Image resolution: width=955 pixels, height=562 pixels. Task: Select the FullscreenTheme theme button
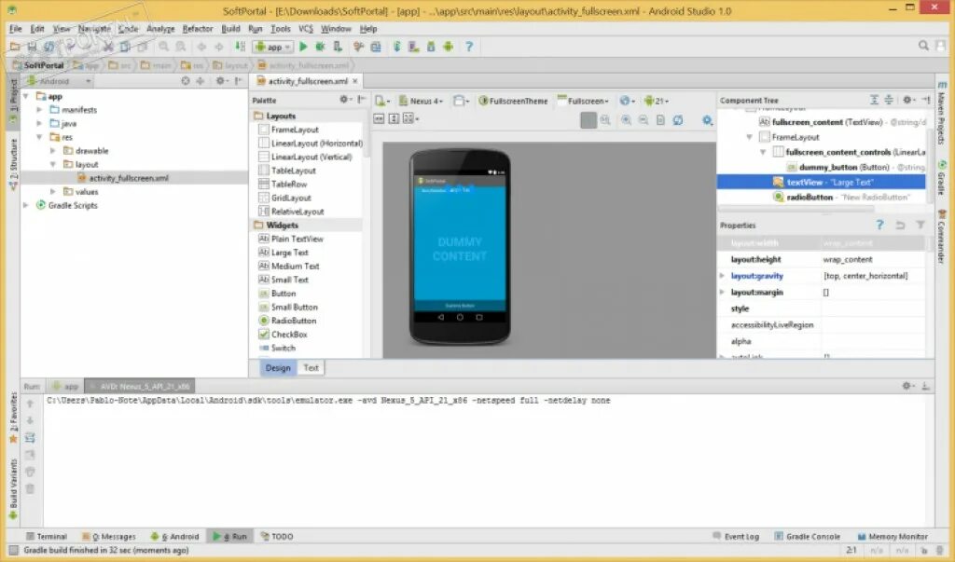pyautogui.click(x=513, y=101)
